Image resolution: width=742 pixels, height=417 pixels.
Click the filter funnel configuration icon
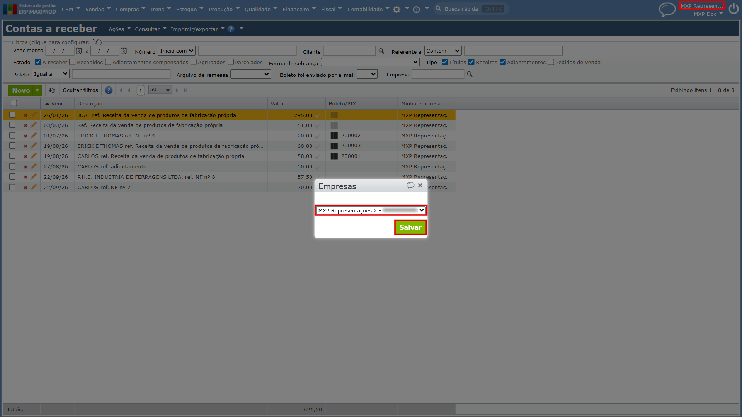95,42
